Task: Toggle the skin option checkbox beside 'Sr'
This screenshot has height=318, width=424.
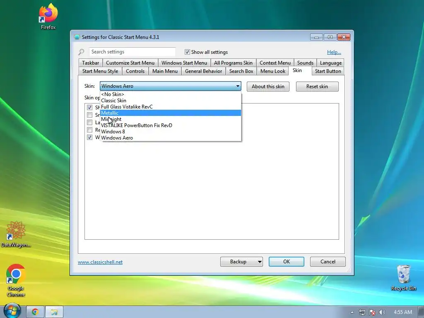Action: pos(89,115)
